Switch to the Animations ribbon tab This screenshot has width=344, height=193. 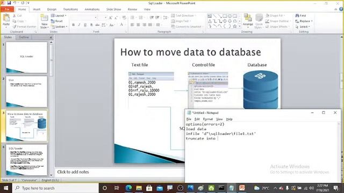(92, 10)
